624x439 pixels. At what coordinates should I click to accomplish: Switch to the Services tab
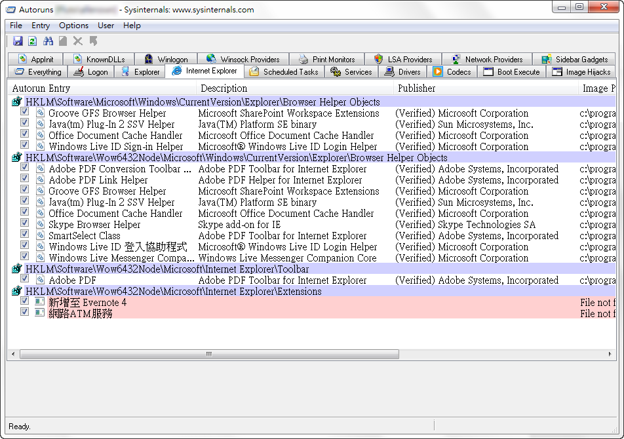(x=351, y=72)
